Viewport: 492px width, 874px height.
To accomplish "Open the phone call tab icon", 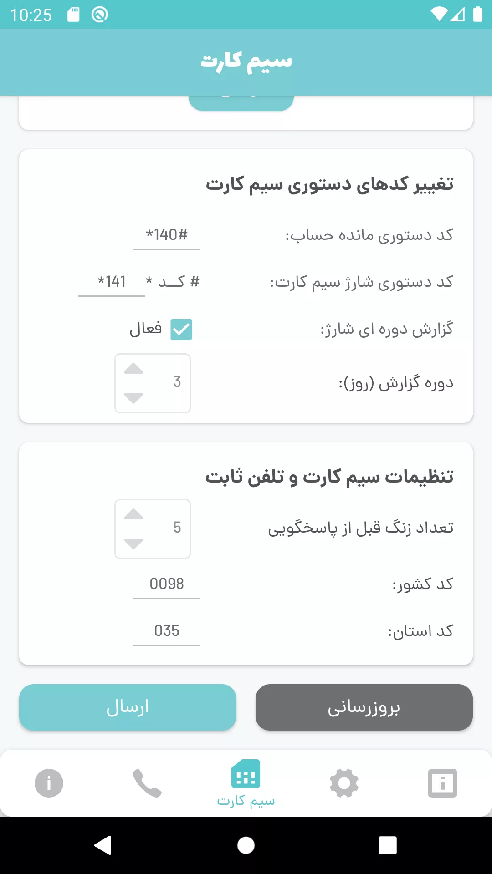I will (x=147, y=783).
